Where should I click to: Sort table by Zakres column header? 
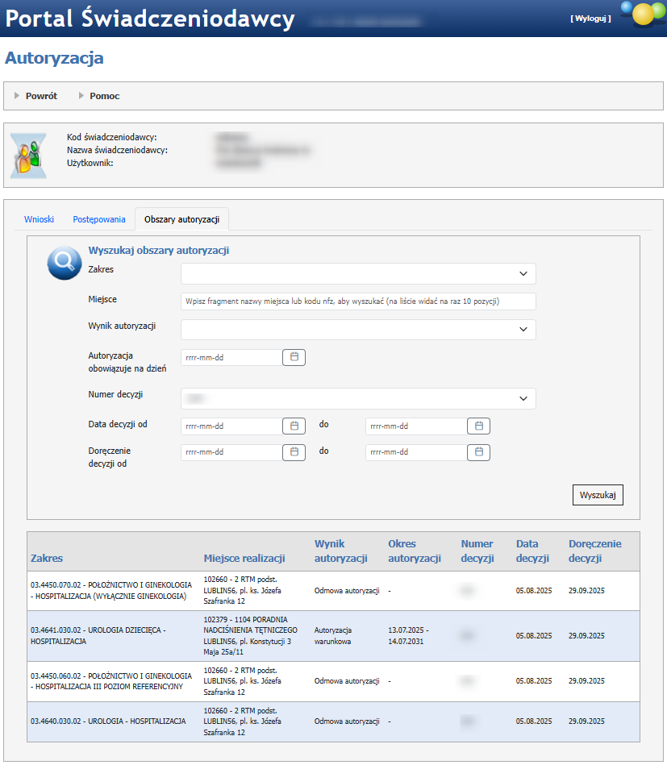[x=47, y=558]
